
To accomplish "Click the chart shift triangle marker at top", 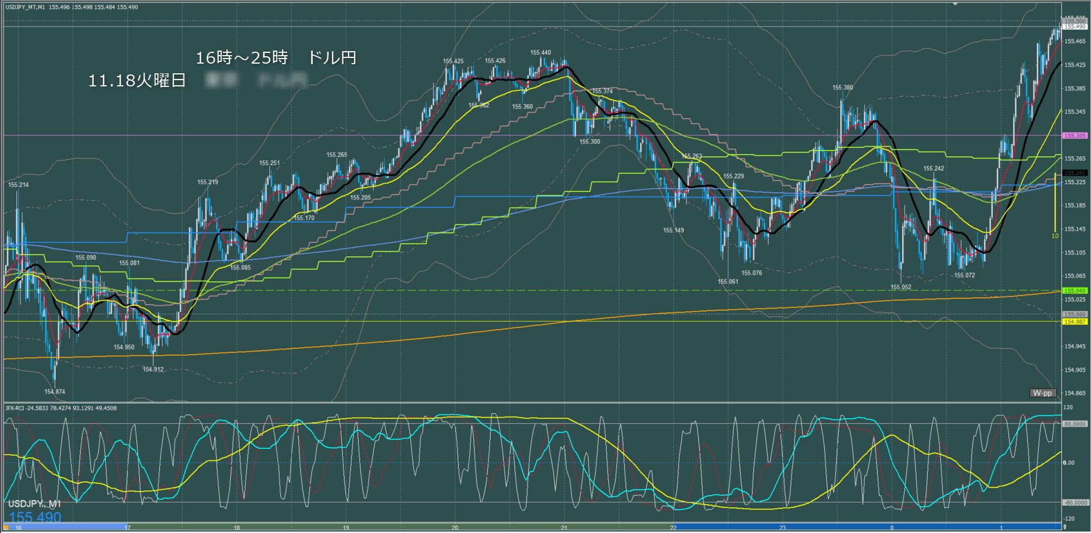I will click(955, 4).
